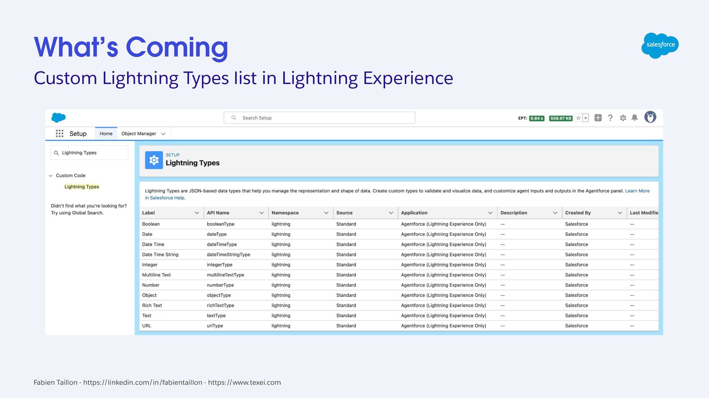The width and height of the screenshot is (709, 398).
Task: Click the EPT 0.84 s badge
Action: (x=537, y=118)
